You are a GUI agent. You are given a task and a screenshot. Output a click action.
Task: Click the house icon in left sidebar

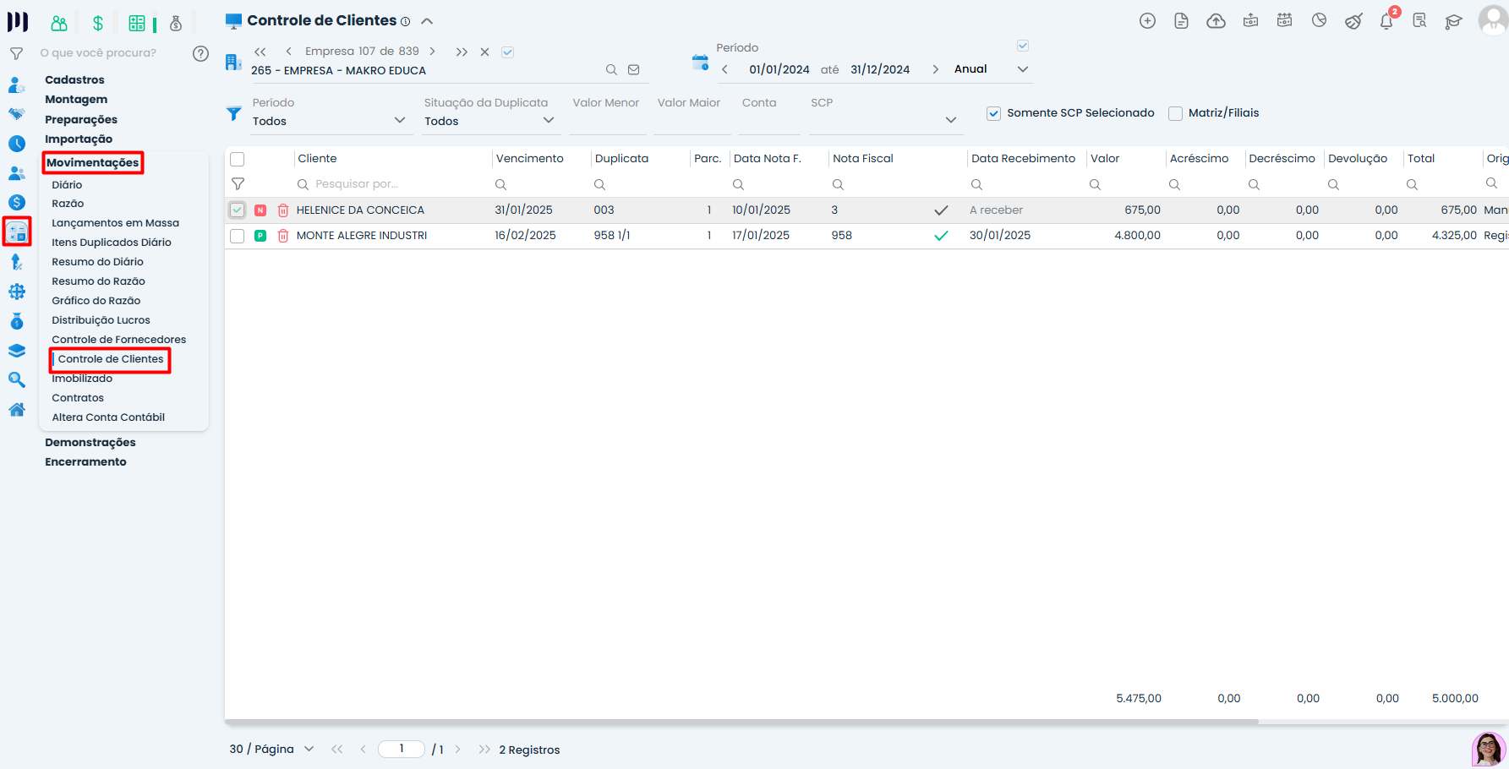click(16, 410)
